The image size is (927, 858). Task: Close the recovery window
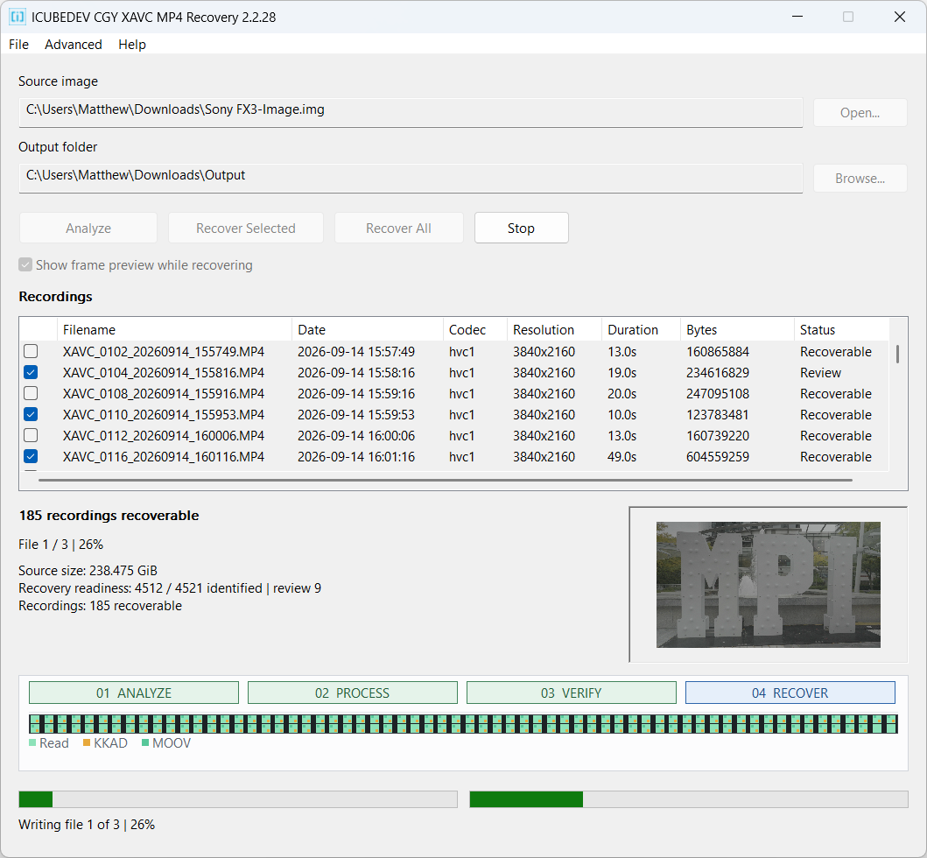coord(899,17)
